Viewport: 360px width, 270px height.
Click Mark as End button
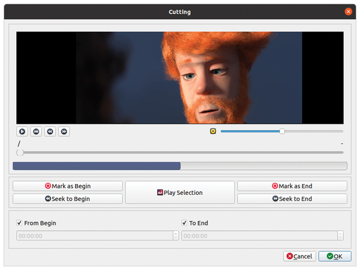[x=292, y=186]
